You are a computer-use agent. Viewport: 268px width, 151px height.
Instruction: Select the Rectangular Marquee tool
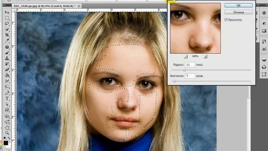point(7,18)
